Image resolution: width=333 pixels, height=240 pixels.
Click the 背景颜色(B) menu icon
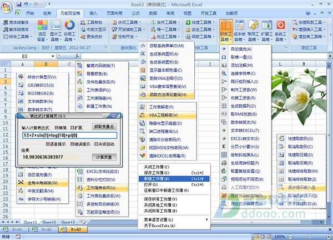(79, 74)
